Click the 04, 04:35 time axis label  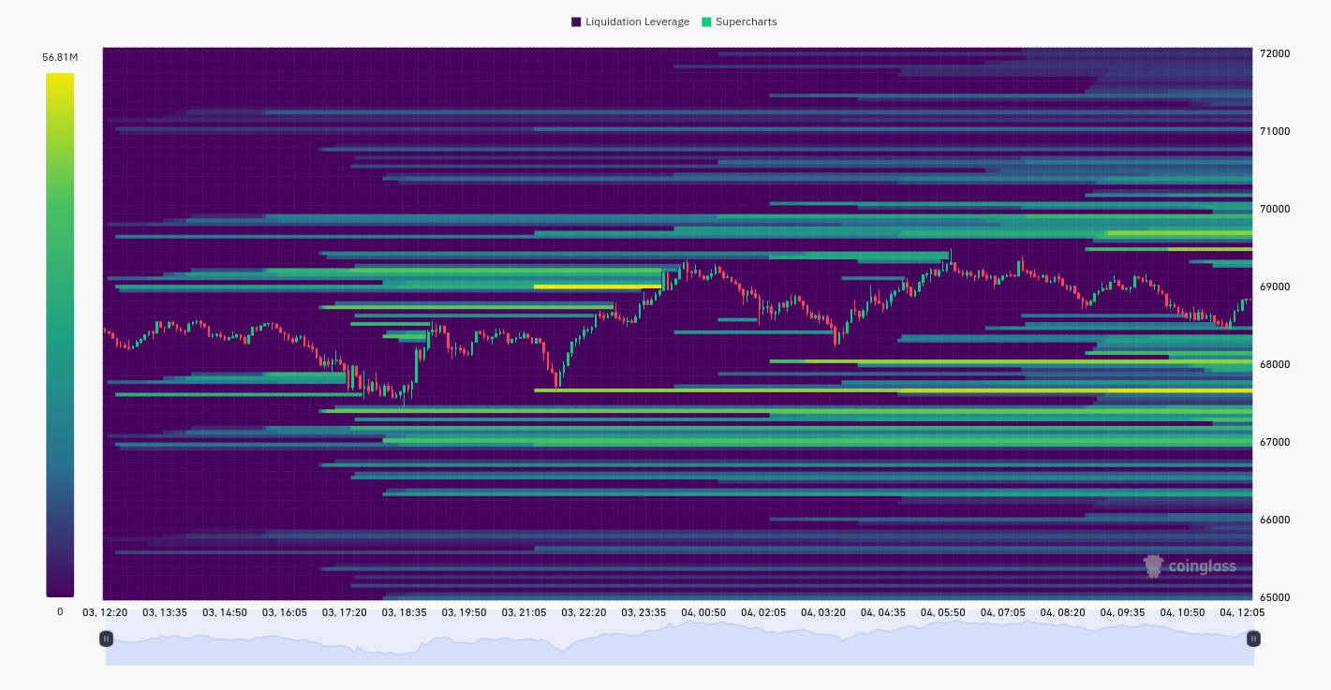click(883, 612)
